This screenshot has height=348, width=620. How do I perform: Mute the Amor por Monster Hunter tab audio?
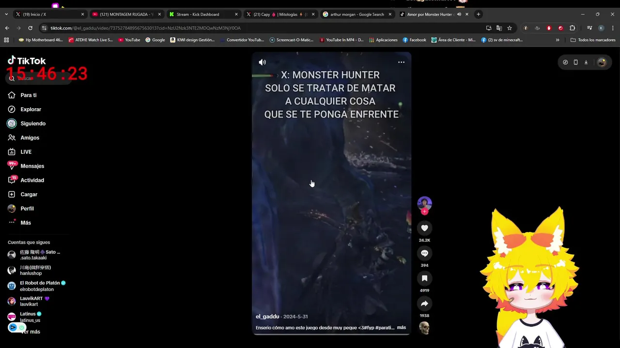459,14
